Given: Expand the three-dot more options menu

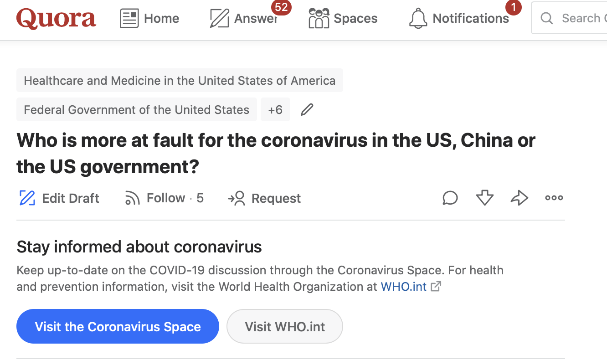Looking at the screenshot, I should 554,198.
